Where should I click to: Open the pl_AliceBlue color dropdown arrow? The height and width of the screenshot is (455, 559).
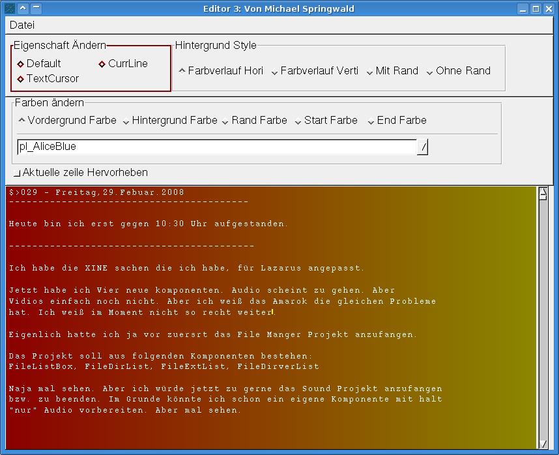[423, 147]
